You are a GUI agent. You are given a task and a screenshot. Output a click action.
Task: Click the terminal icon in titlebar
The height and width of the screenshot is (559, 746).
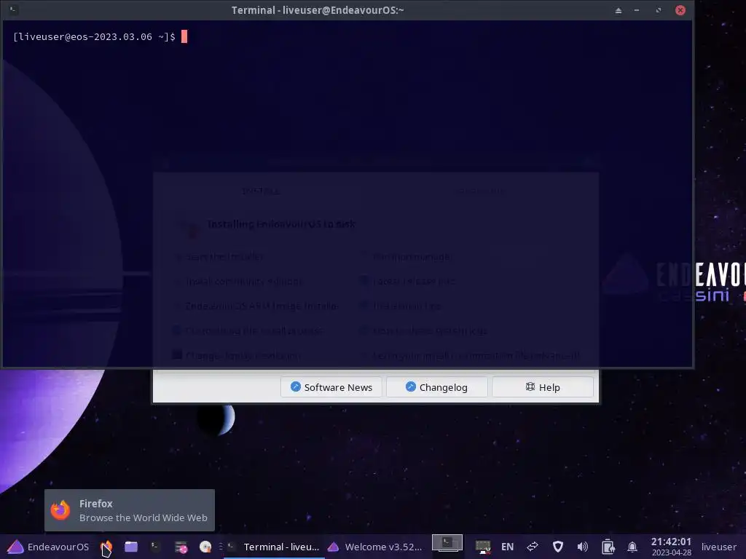14,9
